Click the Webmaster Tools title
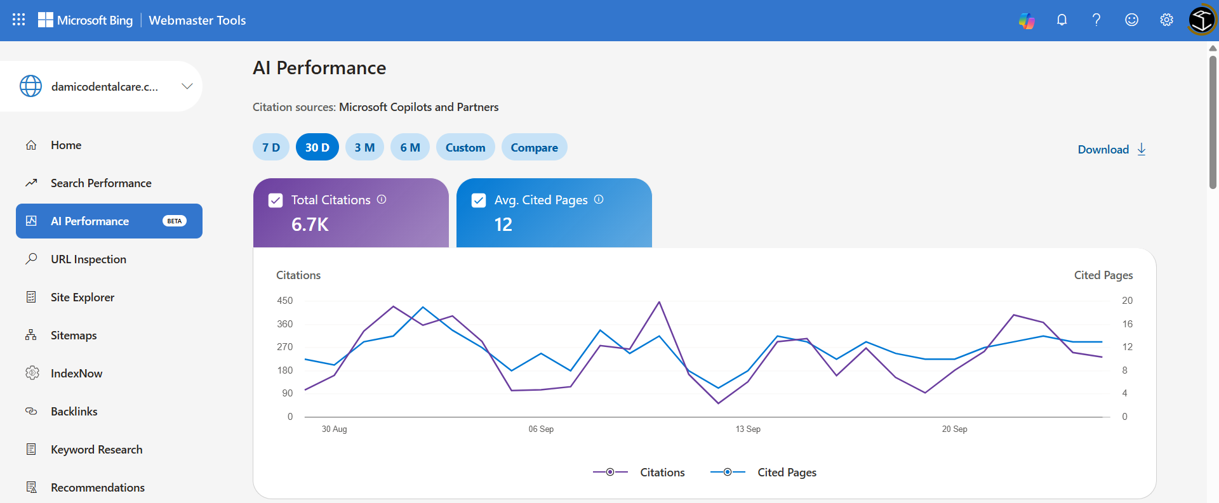 point(197,20)
